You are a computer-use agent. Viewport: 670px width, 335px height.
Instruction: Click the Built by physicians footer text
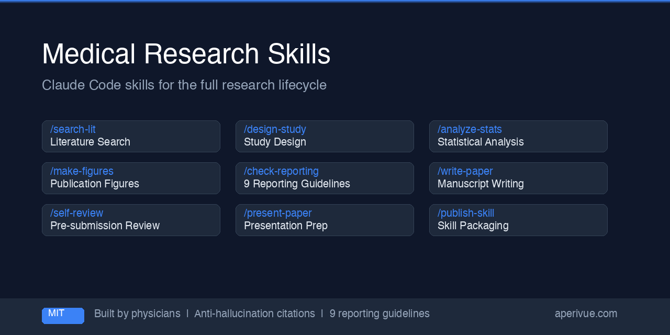tap(137, 314)
